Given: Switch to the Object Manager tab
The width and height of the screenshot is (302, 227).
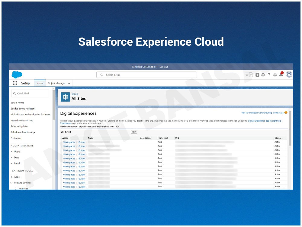Looking at the screenshot, I should [56, 83].
